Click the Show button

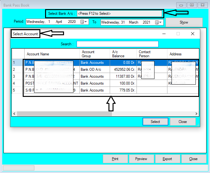click(x=184, y=22)
